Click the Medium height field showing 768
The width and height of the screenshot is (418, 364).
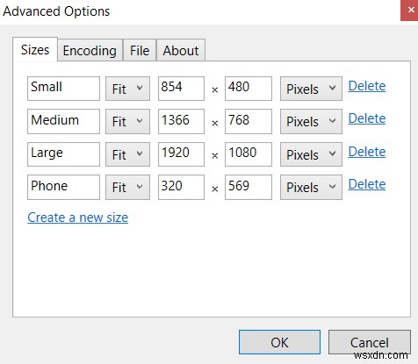tap(249, 121)
